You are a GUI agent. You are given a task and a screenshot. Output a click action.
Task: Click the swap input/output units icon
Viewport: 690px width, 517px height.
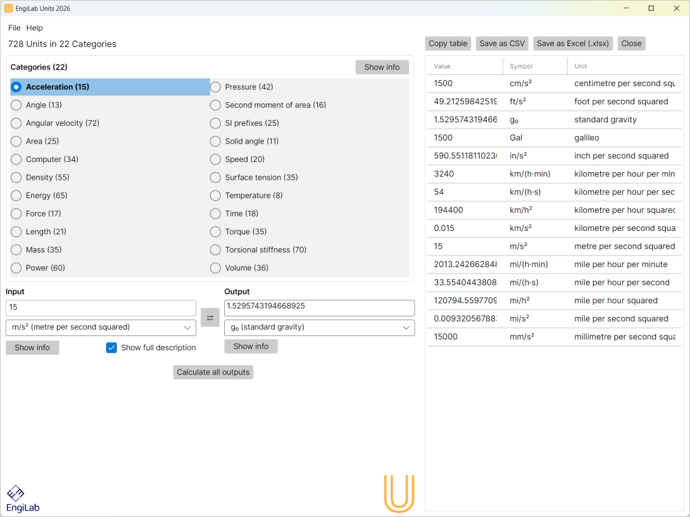210,317
